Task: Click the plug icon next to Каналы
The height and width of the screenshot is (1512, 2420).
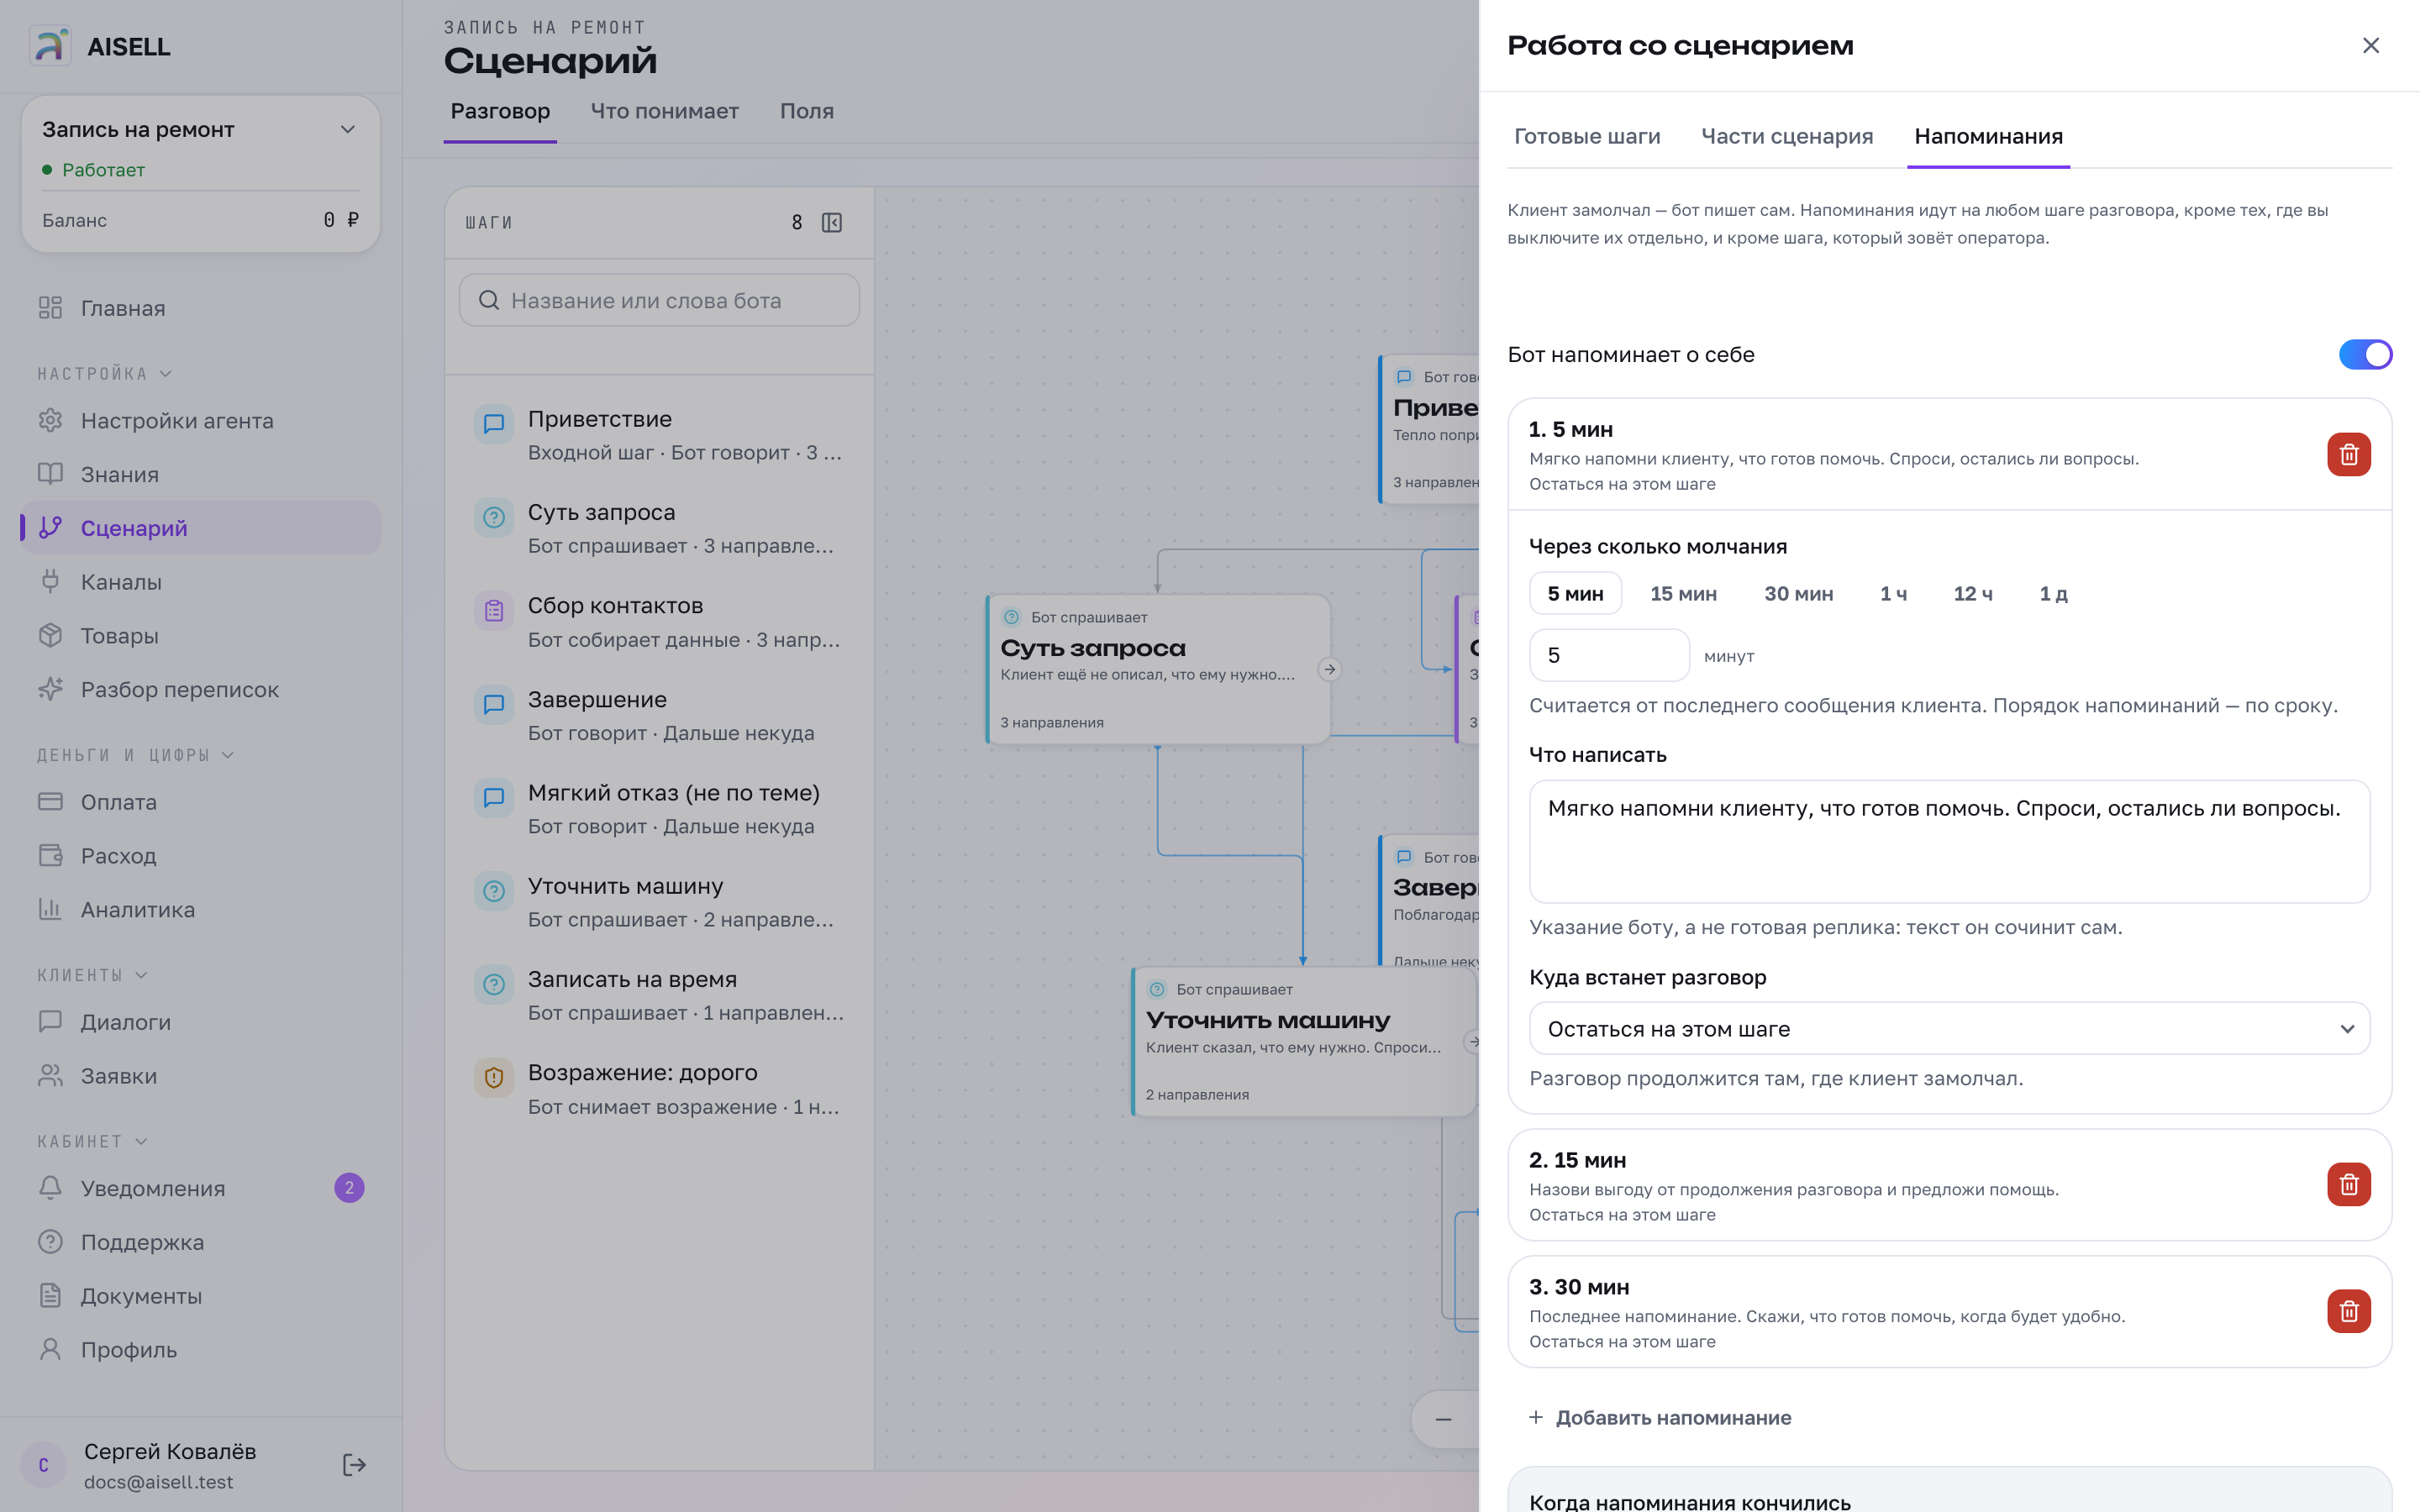Action: coord(50,581)
